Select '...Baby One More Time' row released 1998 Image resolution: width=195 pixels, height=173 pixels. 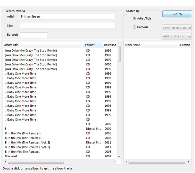point(60,106)
